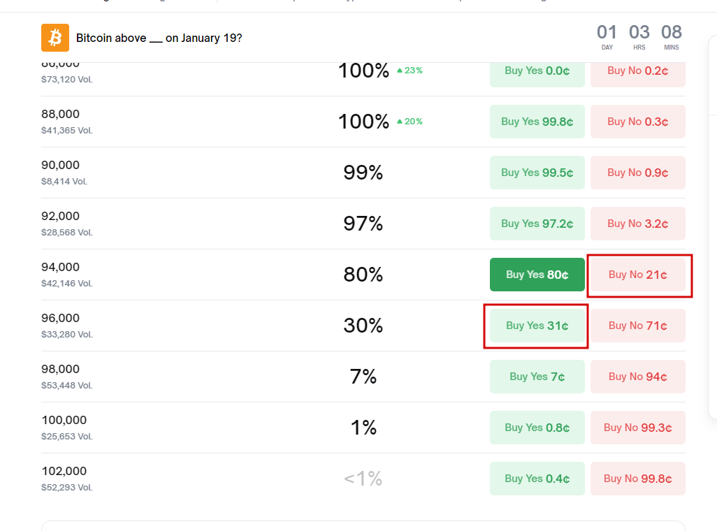Buy No at 0.3¢ for 88,000
This screenshot has height=531, width=717.
[x=637, y=122]
